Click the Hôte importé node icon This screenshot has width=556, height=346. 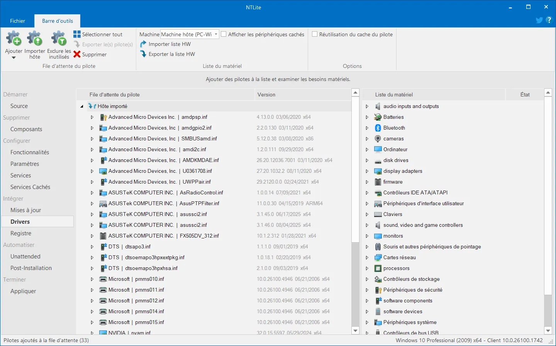click(92, 106)
